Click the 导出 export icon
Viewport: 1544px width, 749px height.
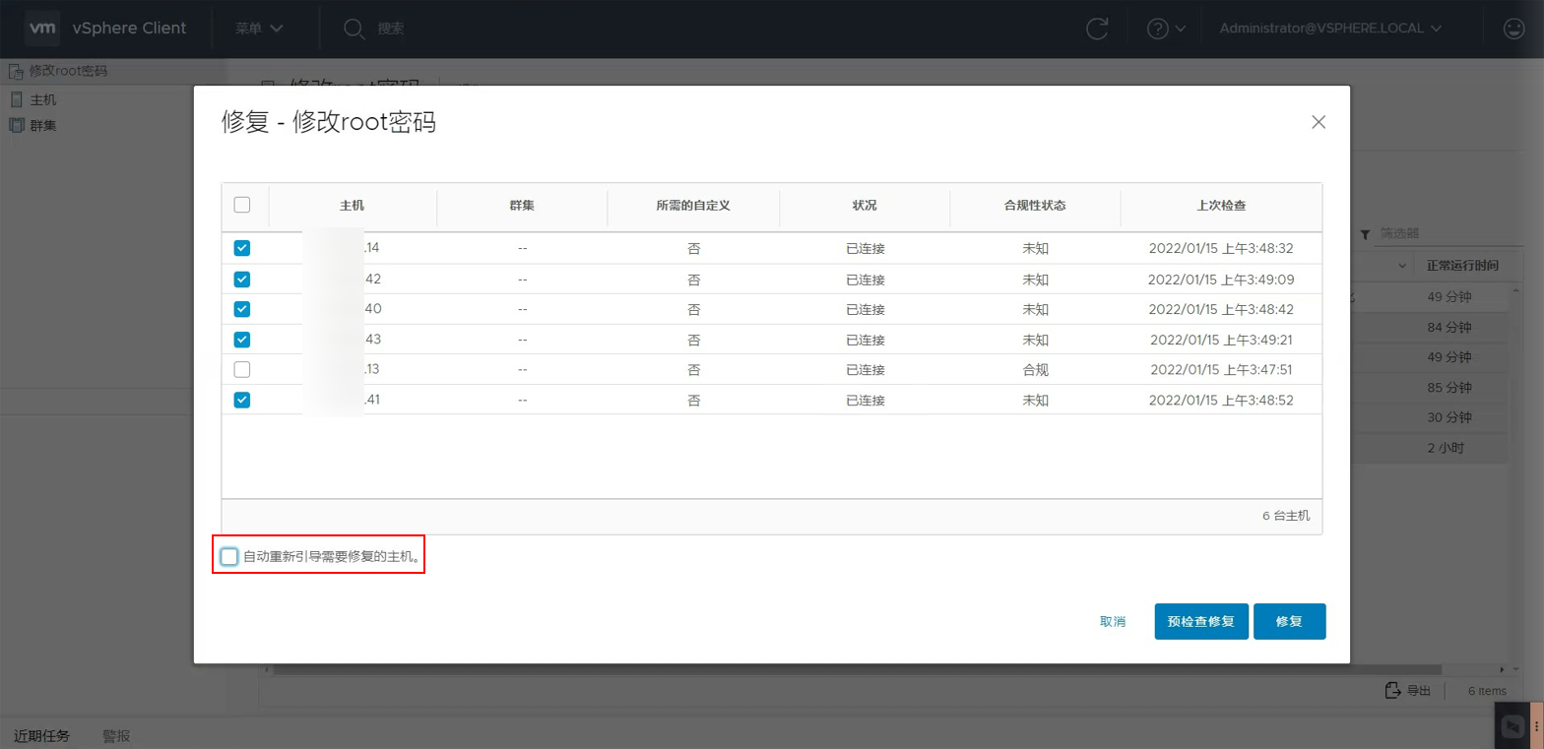click(1392, 690)
